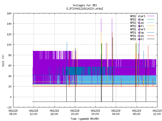Click the y-axis tick value 120
This screenshot has width=162, height=121.
9,34
